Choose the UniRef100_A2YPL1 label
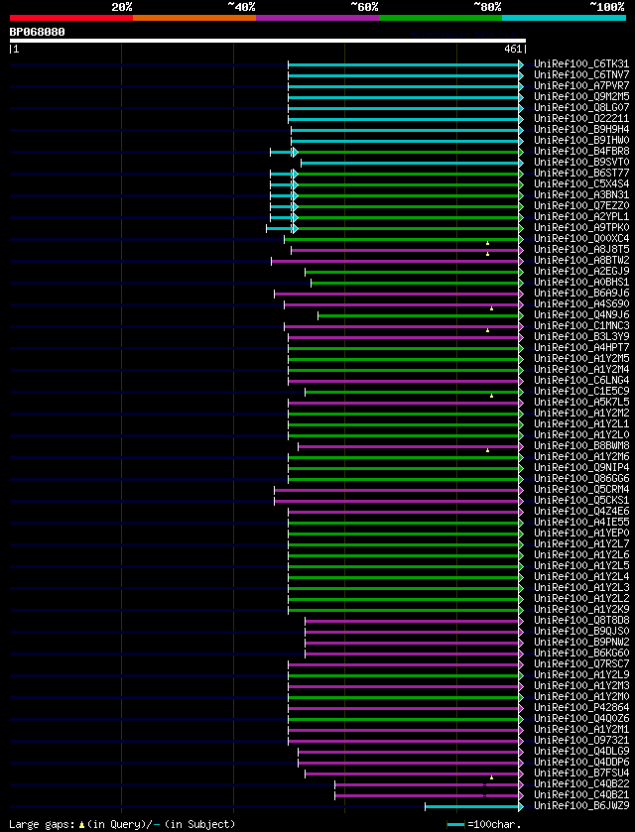 coord(581,216)
